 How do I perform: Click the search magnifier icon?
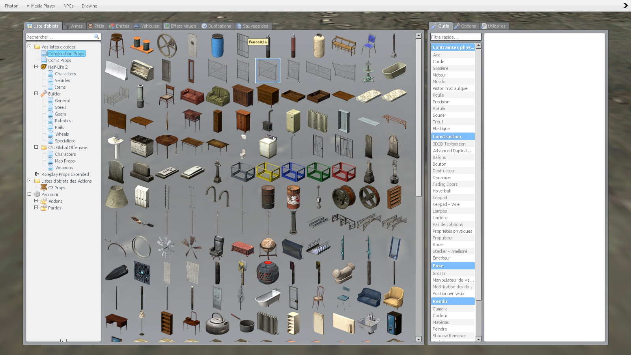point(96,37)
